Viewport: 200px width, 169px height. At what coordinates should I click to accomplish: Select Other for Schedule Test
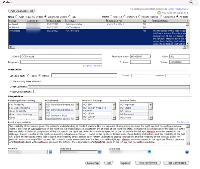click(40, 76)
